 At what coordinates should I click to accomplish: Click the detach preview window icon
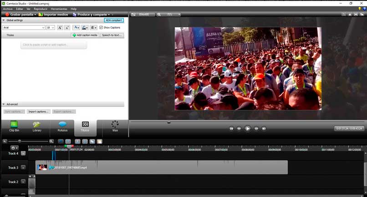(362, 14)
